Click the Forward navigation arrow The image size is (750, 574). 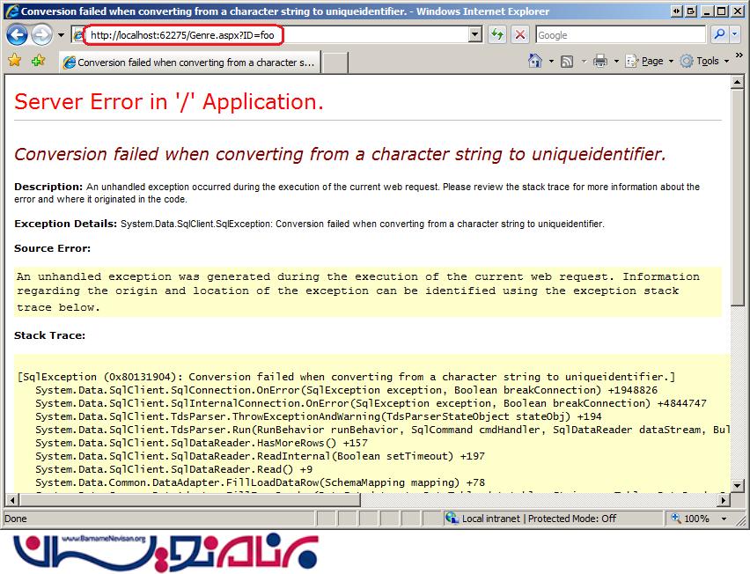tap(41, 35)
